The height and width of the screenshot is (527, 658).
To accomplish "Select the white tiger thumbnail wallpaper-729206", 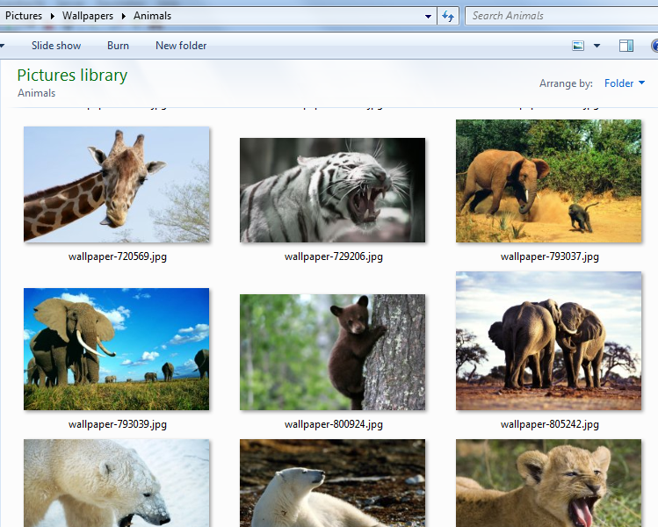I will (x=332, y=190).
